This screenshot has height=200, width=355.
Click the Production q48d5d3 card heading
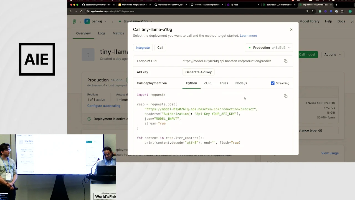click(x=106, y=80)
